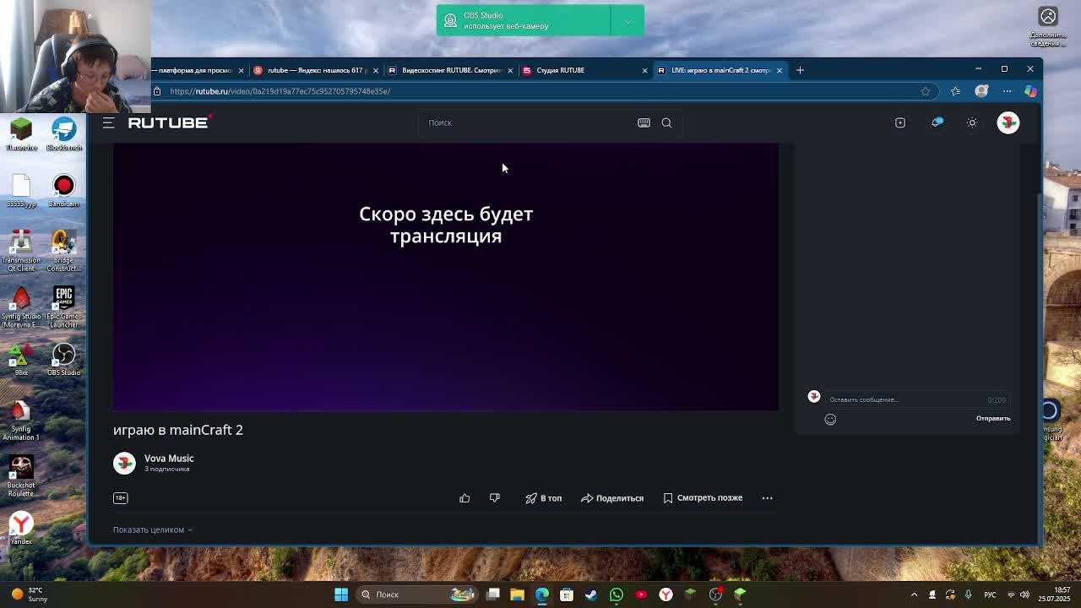Close the "Студия RUTUBE" tab
1081x608 pixels.
(x=644, y=70)
